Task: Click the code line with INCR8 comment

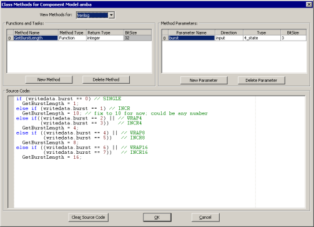Action: pyautogui.click(x=94, y=138)
